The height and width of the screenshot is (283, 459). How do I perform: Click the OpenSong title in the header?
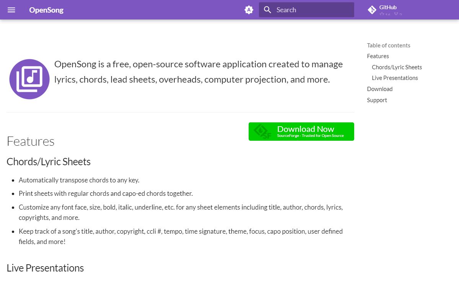pos(46,10)
